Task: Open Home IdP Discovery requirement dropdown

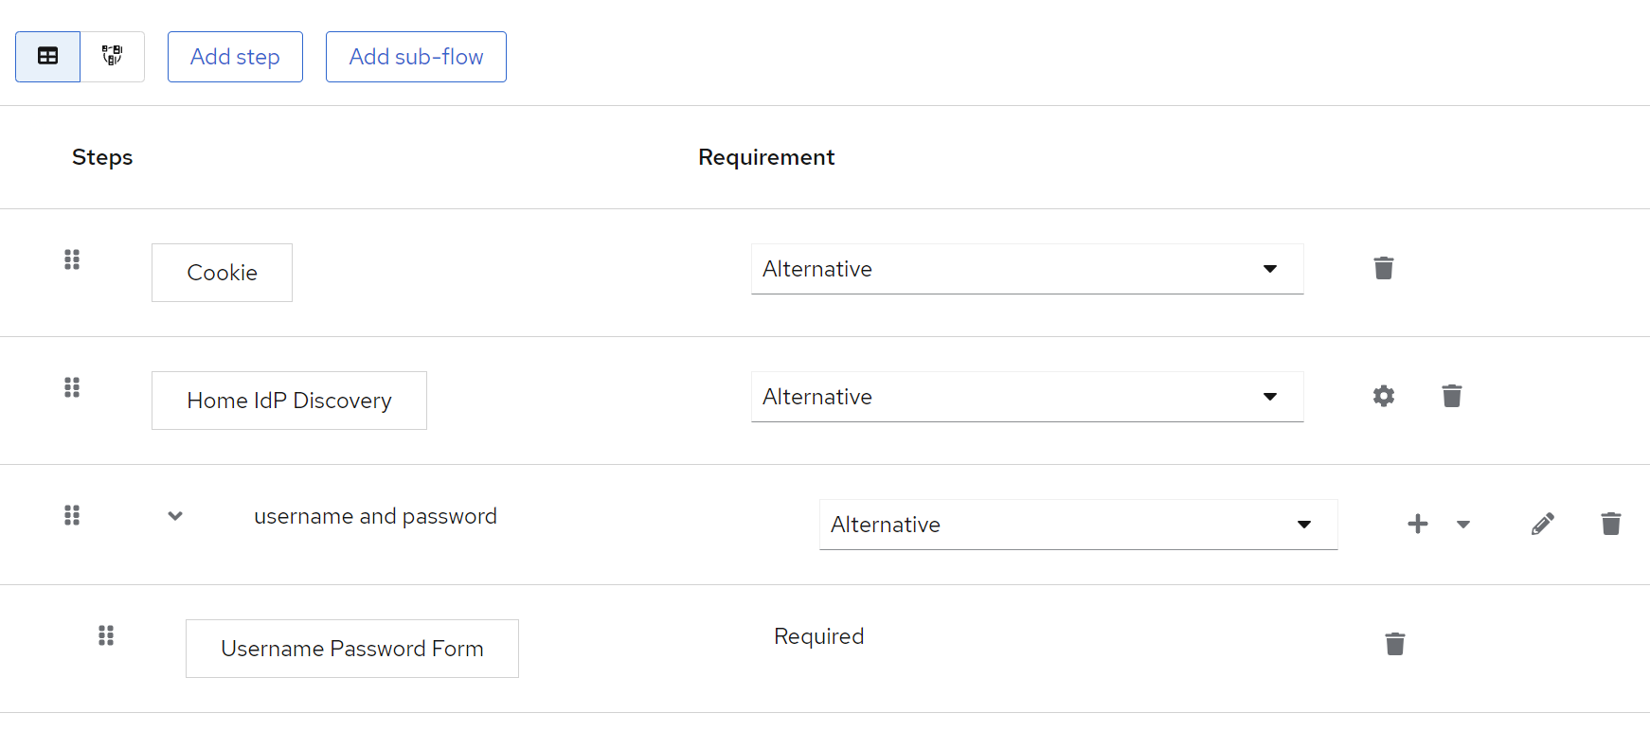Action: point(1027,397)
